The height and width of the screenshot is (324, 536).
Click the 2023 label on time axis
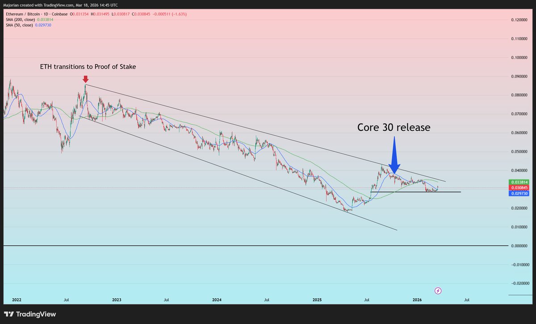tap(117, 300)
